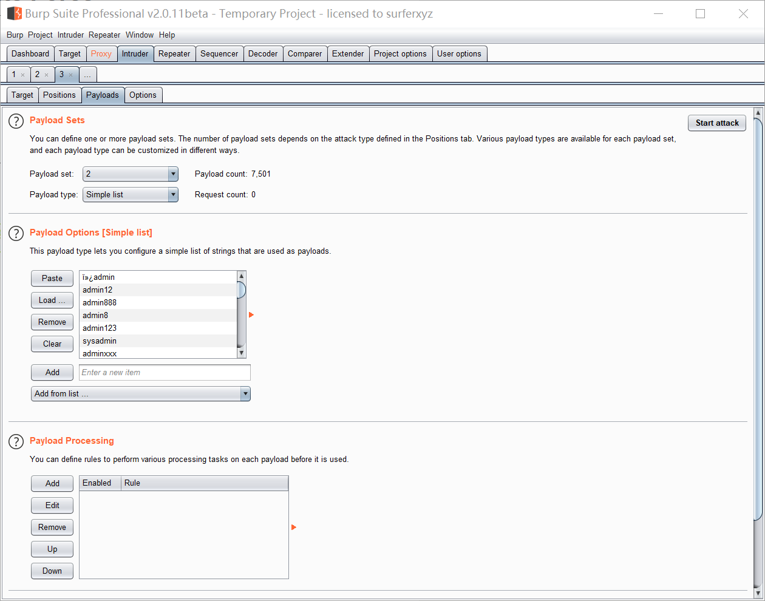Viewport: 765px width, 601px height.
Task: Click Add next to new item field
Action: (52, 373)
